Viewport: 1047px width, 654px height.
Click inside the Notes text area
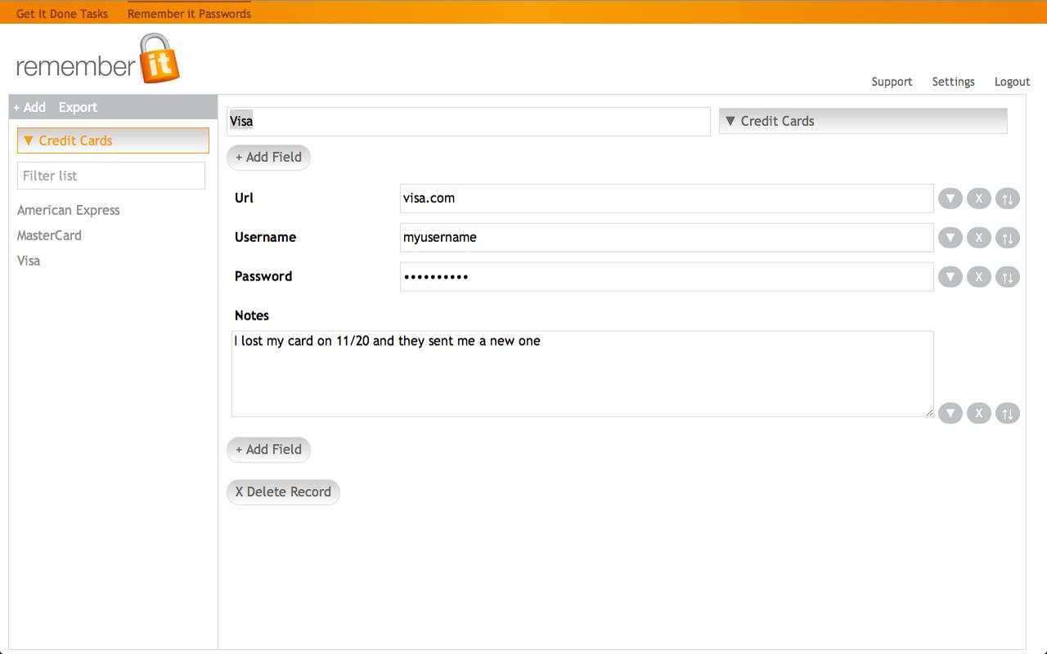pyautogui.click(x=582, y=374)
